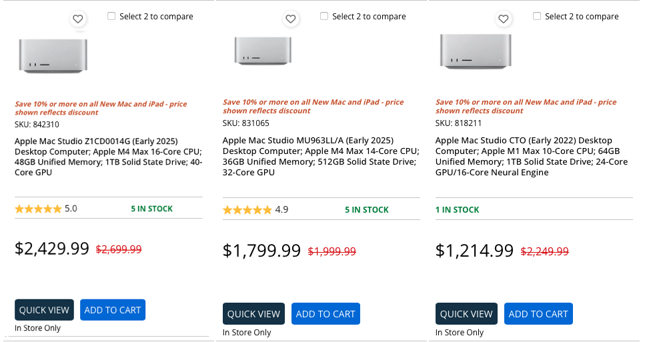
Task: Add M1 Max Mac Studio to wishlist heart
Action: (x=504, y=19)
